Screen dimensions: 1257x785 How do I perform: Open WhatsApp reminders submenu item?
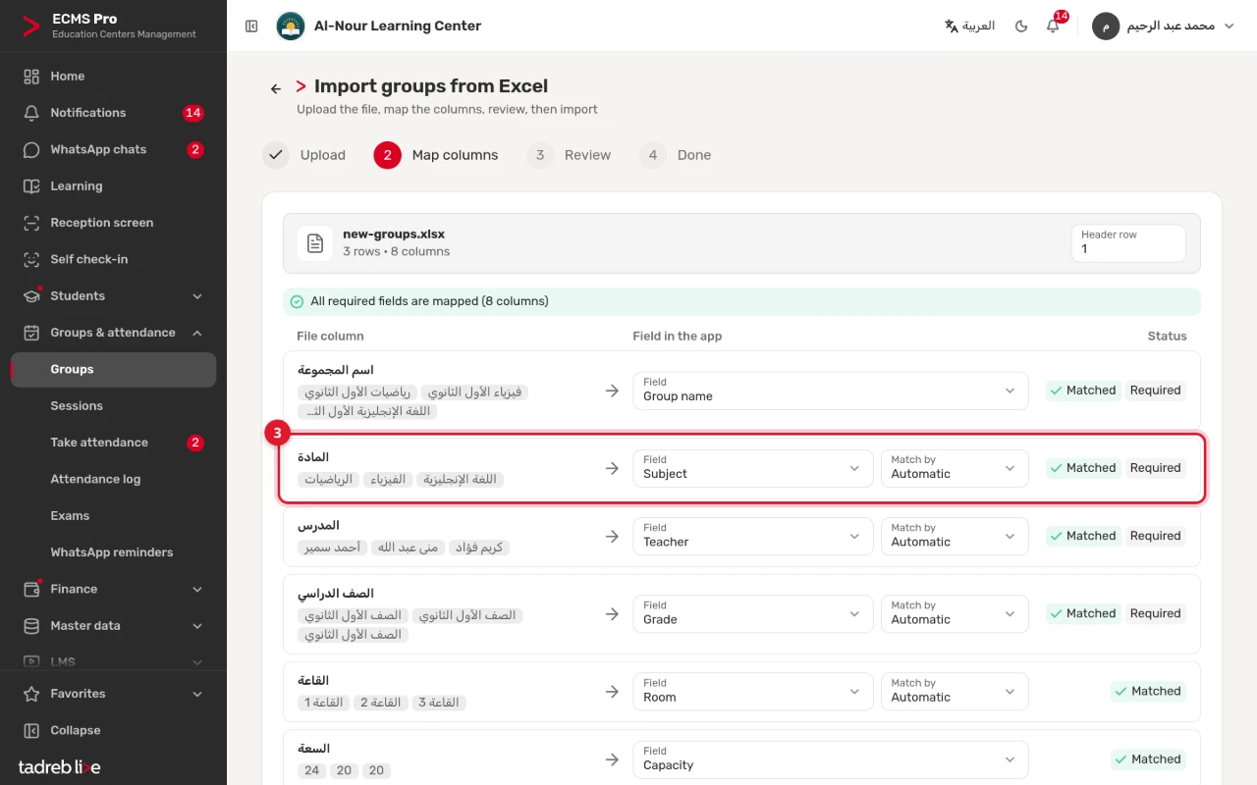(x=113, y=552)
